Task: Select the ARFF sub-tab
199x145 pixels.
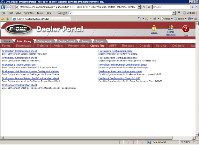Action: pos(113,46)
